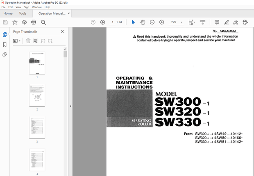This screenshot has height=176, width=254.
Task: Open the File menu
Action: click(3, 7)
